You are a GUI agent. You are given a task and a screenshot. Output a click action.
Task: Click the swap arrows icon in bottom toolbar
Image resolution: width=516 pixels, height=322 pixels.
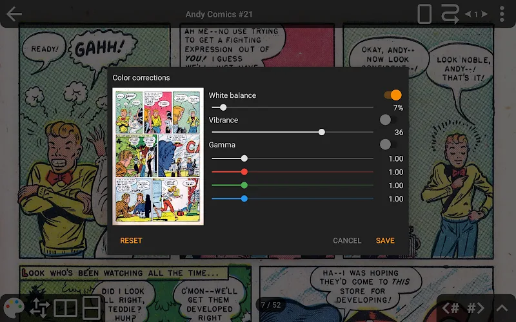pos(39,308)
